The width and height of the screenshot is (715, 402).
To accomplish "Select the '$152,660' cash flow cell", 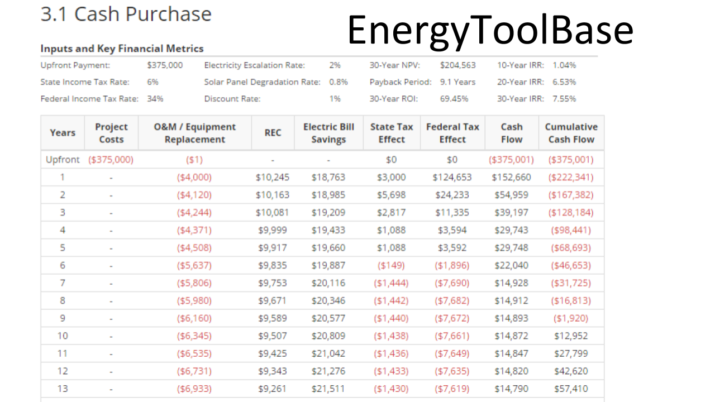I will coord(511,178).
